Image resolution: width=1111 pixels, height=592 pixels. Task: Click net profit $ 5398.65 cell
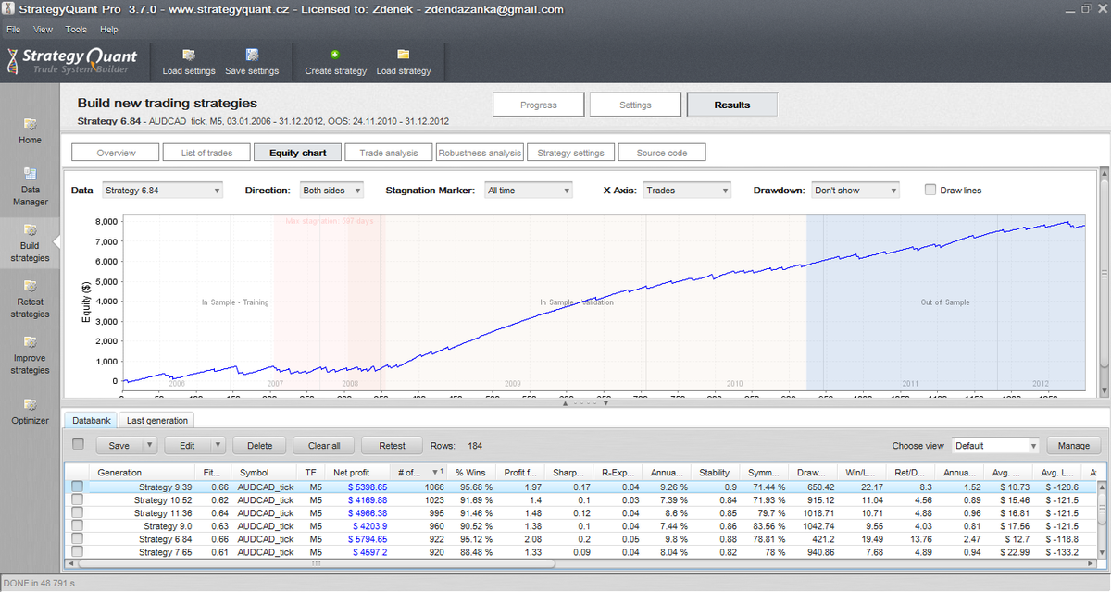coord(368,487)
